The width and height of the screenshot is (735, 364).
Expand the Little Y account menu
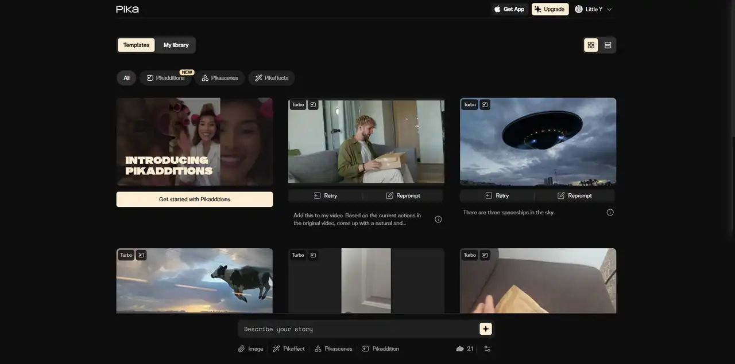[594, 9]
